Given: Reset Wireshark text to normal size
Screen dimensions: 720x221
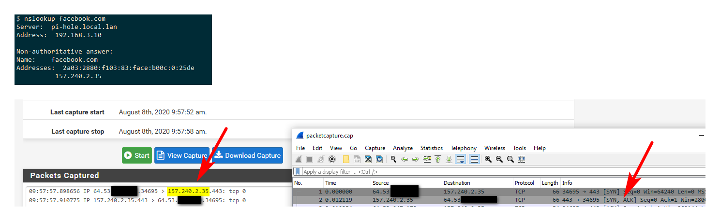Looking at the screenshot, I should coord(510,159).
